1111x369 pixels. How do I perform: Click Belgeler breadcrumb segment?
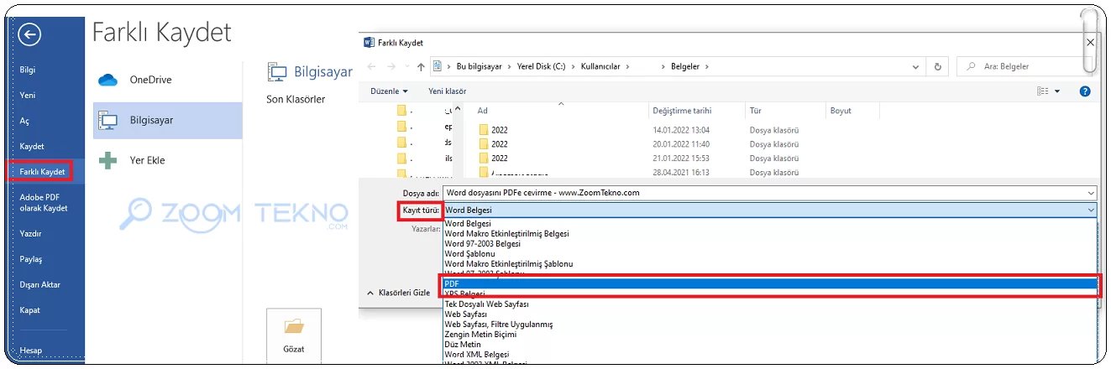[684, 66]
